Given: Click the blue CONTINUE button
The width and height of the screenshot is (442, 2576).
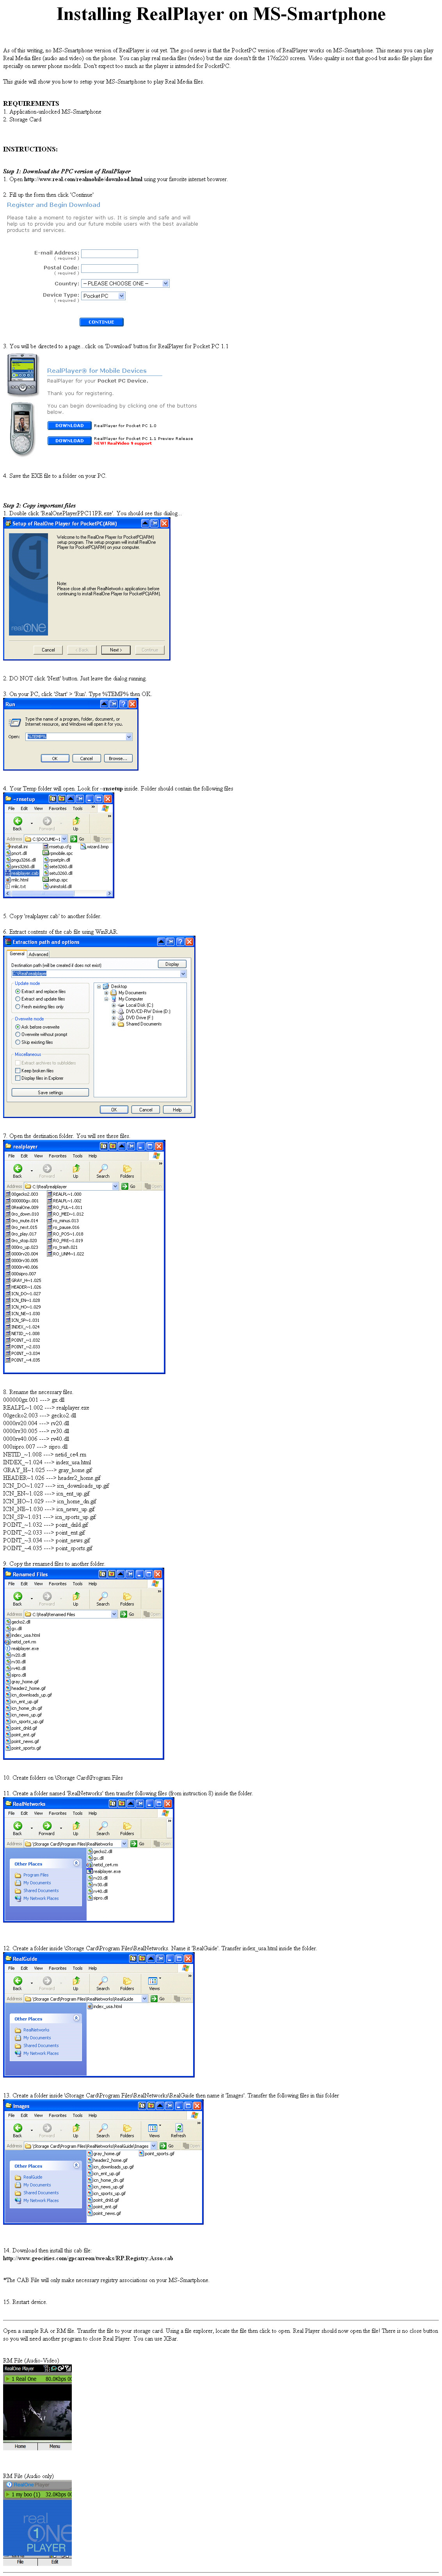Looking at the screenshot, I should click(x=101, y=322).
